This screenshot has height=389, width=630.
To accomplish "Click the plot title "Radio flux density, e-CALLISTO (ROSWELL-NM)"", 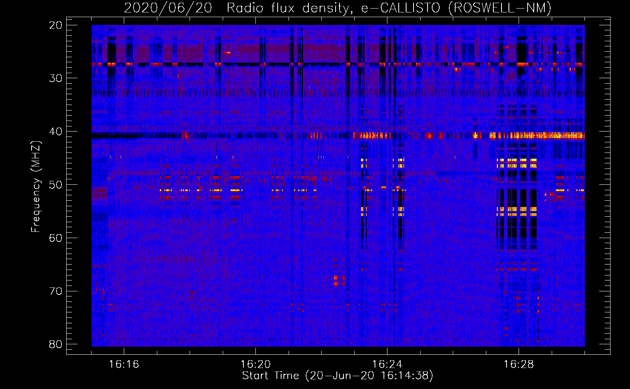I will coord(389,8).
